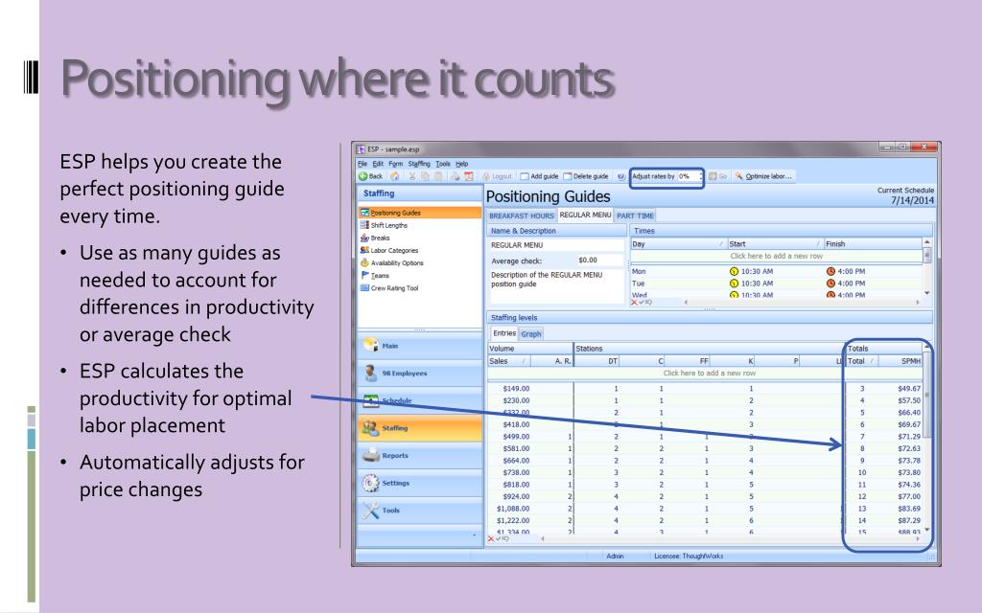Switch to REGULAR MENU tab

[585, 216]
